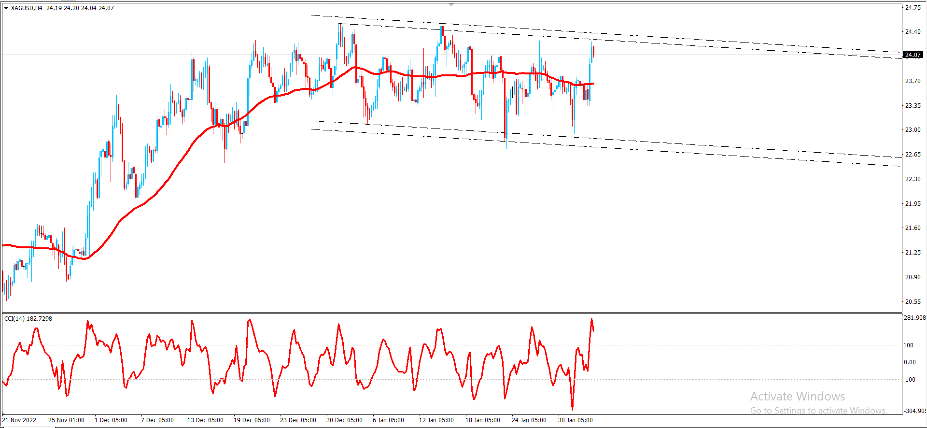Click the 30 Dec 05:00 time label
This screenshot has height=428, width=927.
pyautogui.click(x=344, y=420)
